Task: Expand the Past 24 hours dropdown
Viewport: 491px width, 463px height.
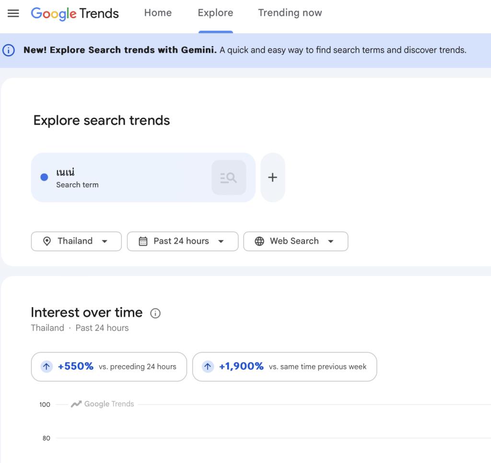Action: [183, 241]
